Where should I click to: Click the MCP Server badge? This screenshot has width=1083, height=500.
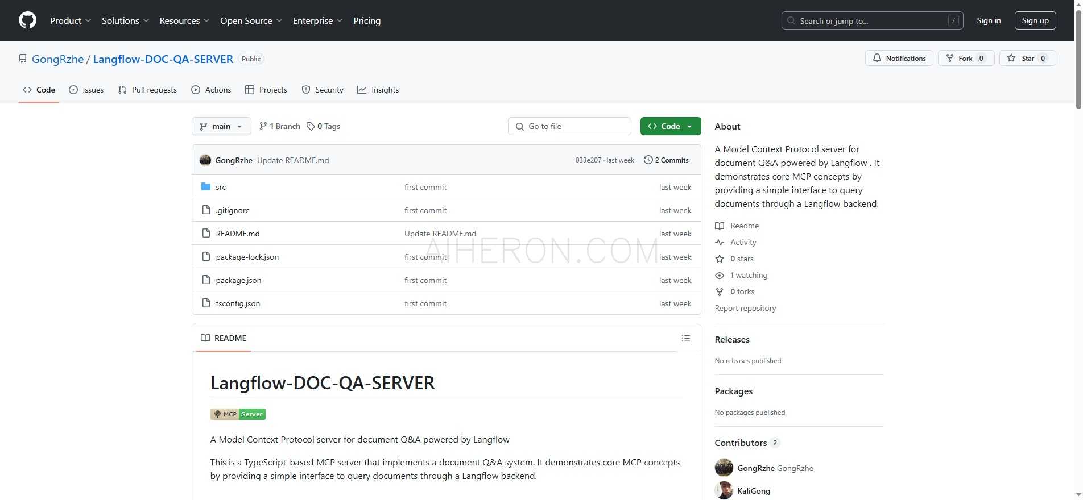(x=238, y=414)
